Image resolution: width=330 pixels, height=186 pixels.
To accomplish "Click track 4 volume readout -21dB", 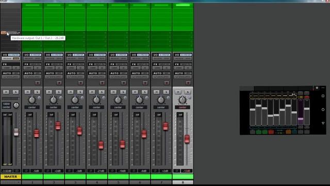I will tap(101, 171).
